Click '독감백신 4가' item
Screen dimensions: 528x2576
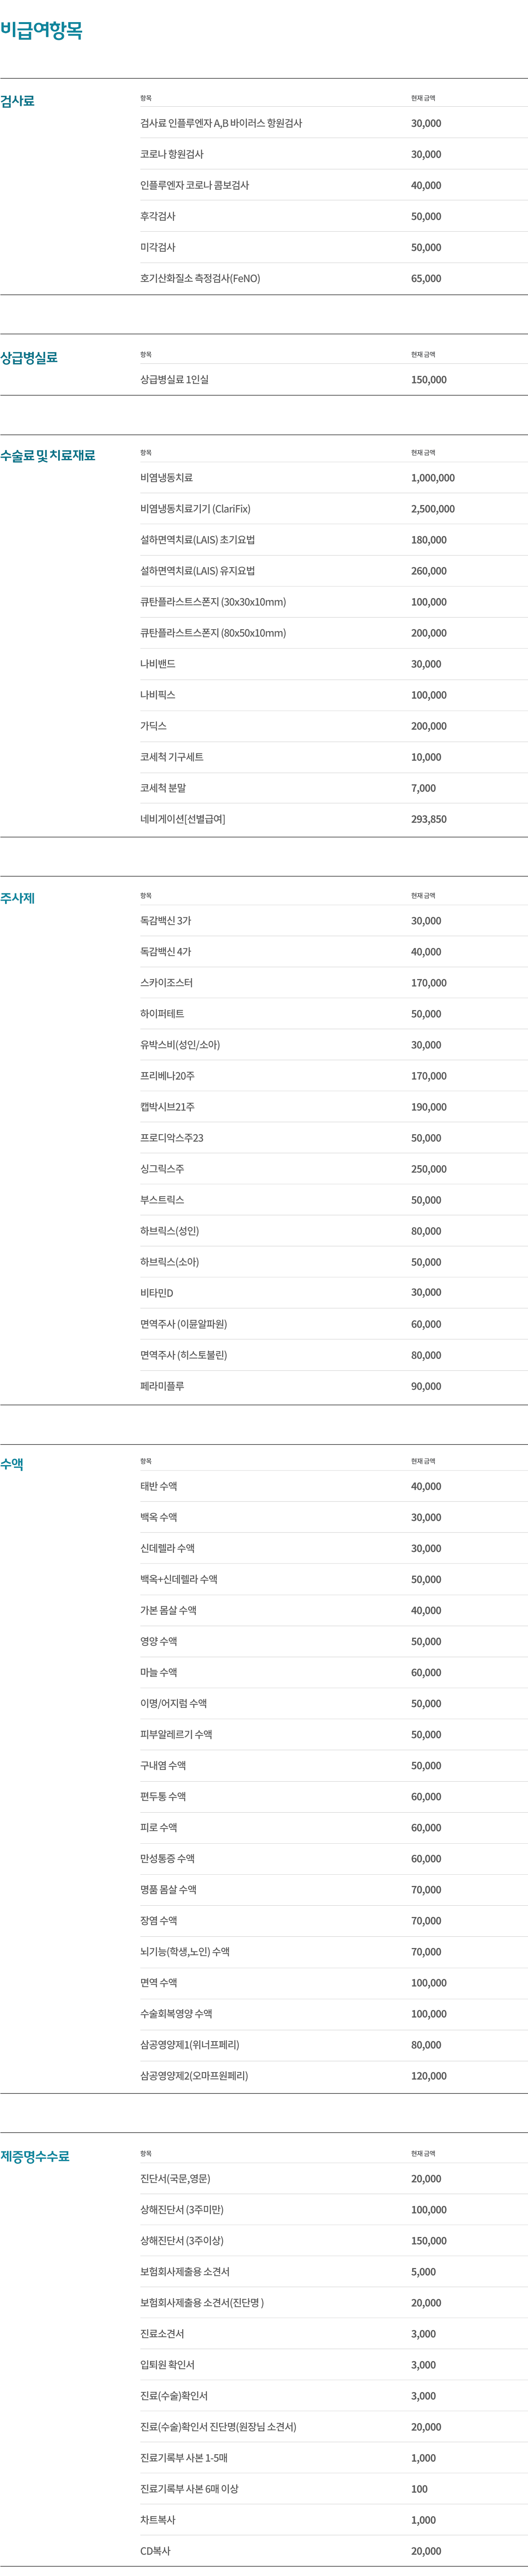[166, 952]
